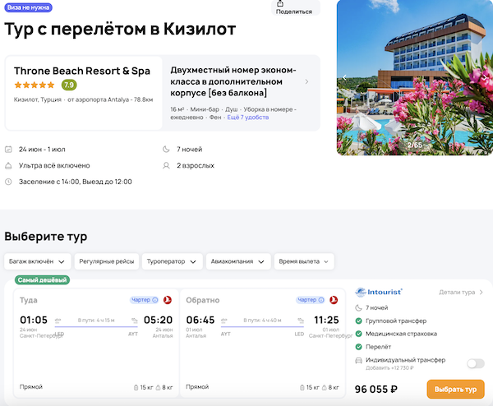Screen dimensions: 493x406
Task: Enable the Индивидуальный трансфер toggle
Action: tap(475, 363)
